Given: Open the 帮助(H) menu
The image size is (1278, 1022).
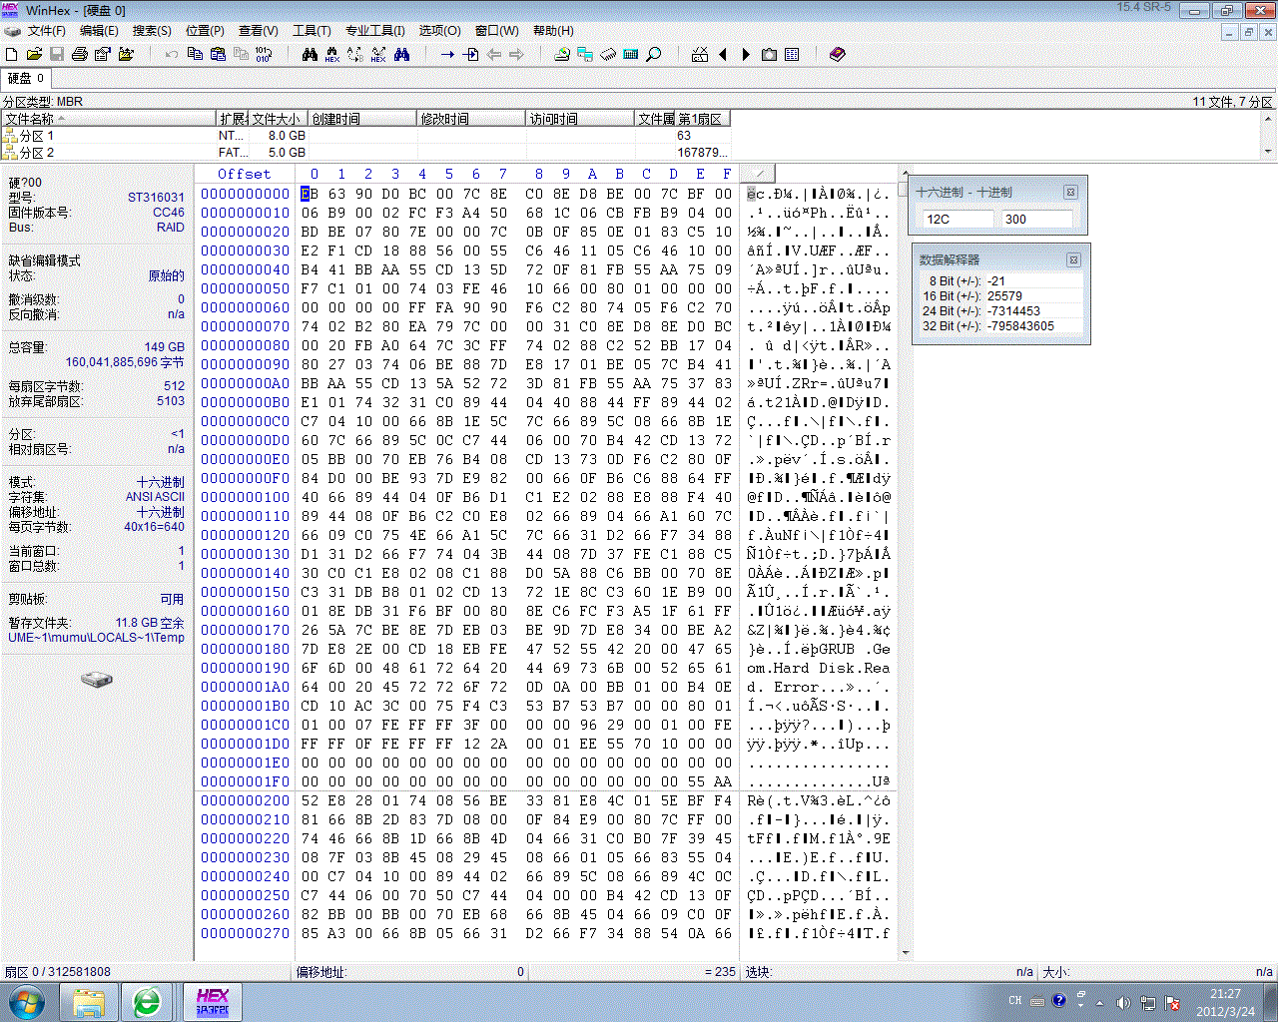Looking at the screenshot, I should point(553,31).
